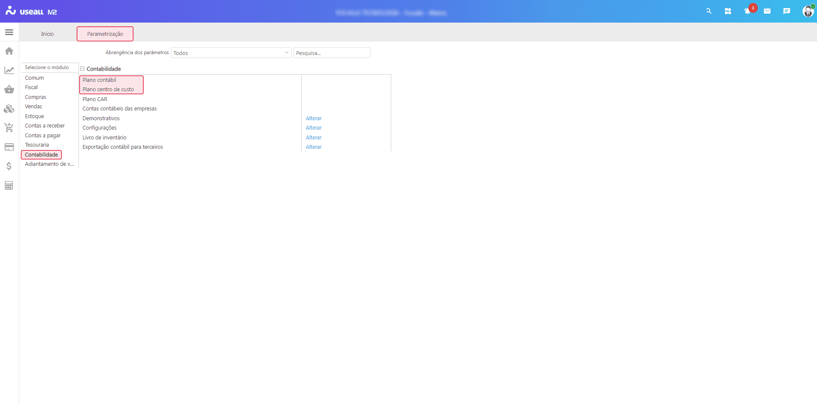Click the user profile avatar
Image resolution: width=817 pixels, height=405 pixels.
[x=808, y=11]
